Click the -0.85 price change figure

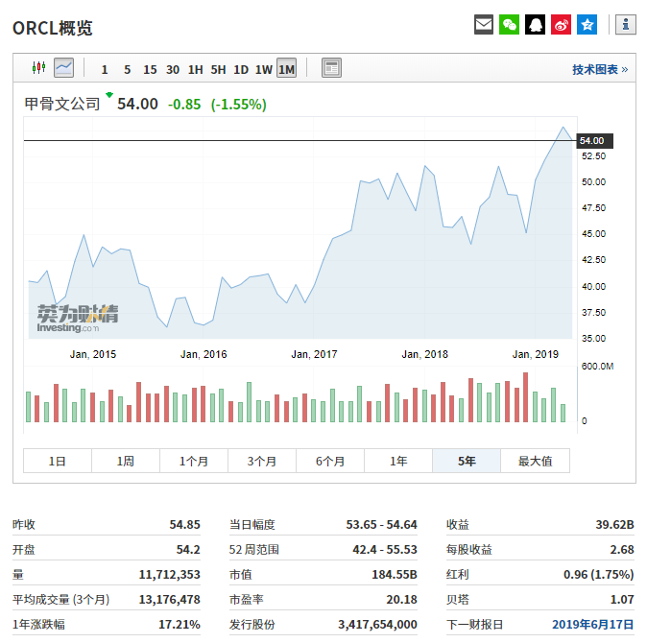tap(184, 105)
